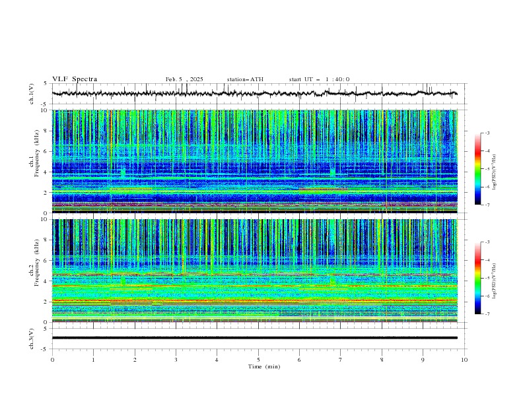Click the "-3" tick on ch.2 colorbar
This screenshot has width=523, height=404.
pyautogui.click(x=487, y=242)
